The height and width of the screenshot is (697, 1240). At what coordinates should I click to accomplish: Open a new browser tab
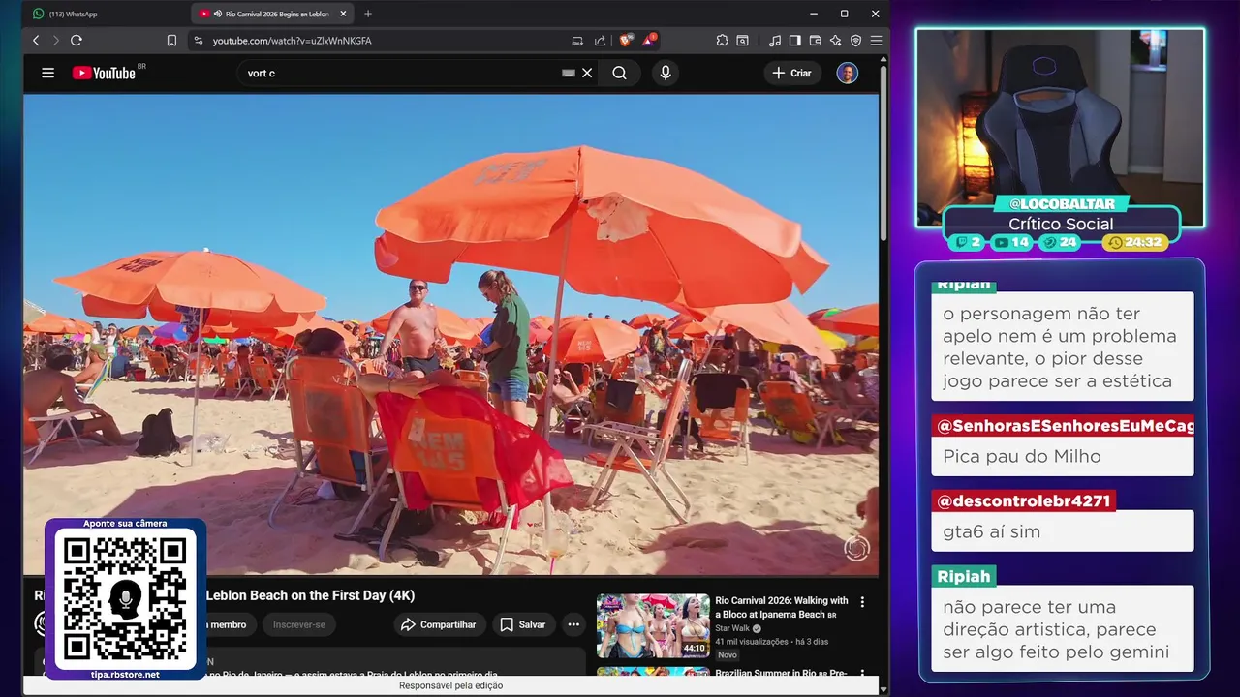[368, 14]
